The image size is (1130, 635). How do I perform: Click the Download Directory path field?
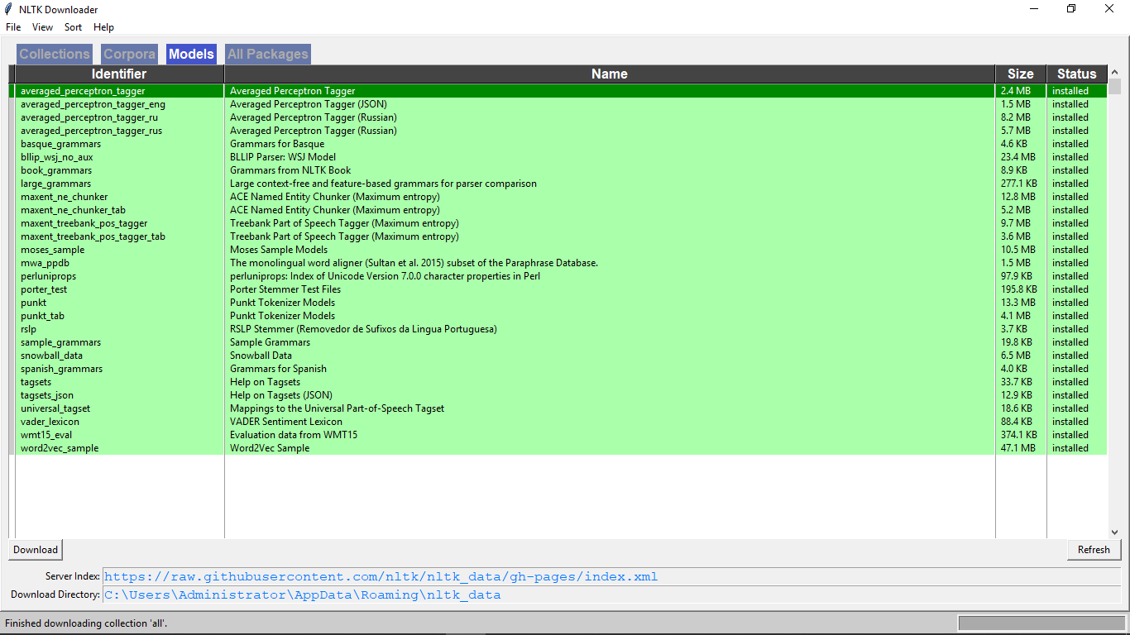611,594
